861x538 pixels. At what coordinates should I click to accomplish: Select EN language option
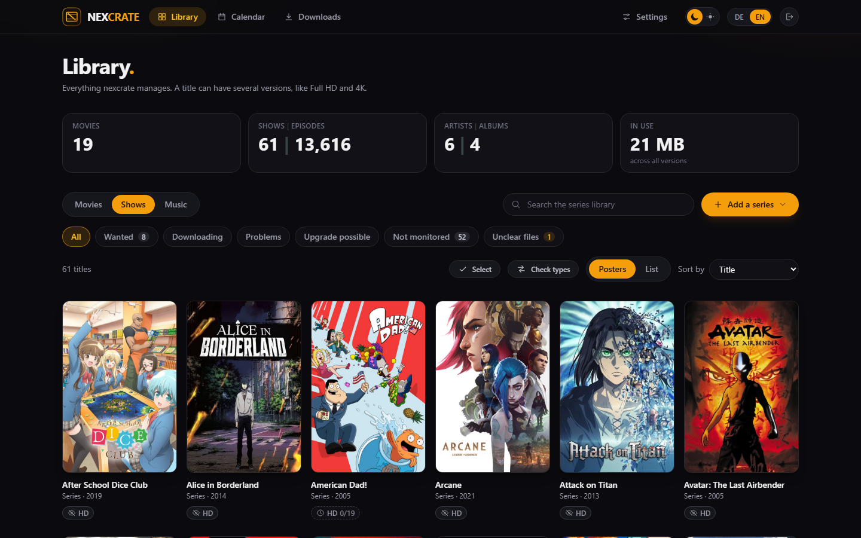coord(760,17)
